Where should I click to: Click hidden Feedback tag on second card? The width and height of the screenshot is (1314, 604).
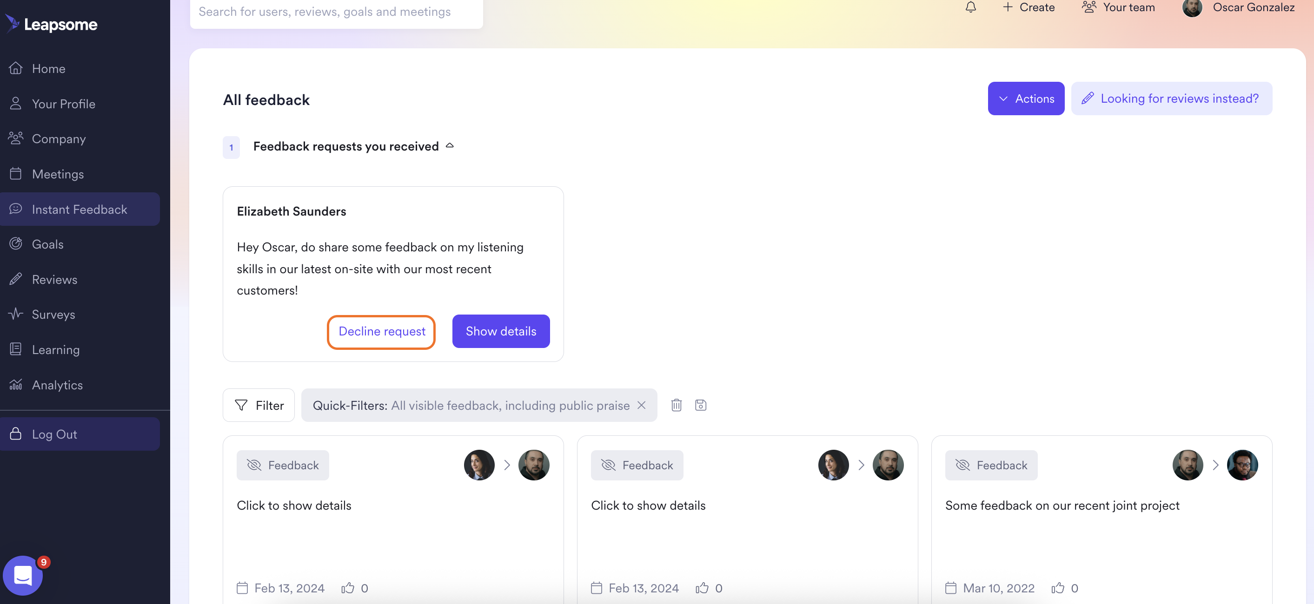click(637, 465)
